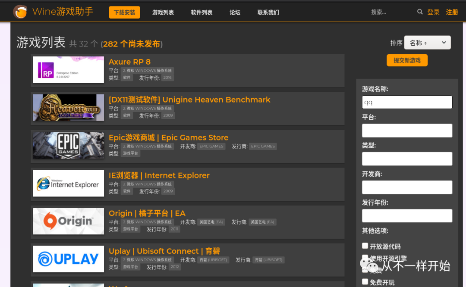466x287 pixels.
Task: Open the Axure RP 8 title link
Action: [x=129, y=62]
